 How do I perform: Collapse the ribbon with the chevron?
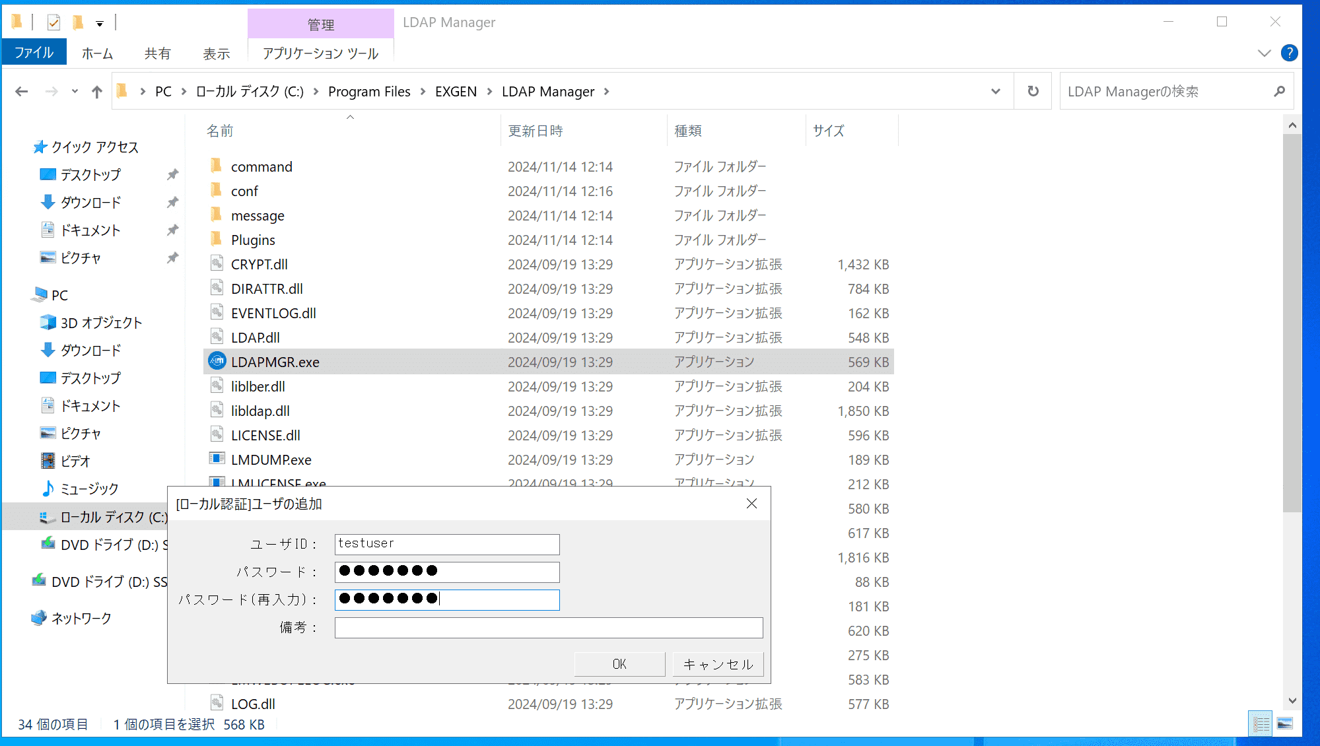coord(1264,53)
